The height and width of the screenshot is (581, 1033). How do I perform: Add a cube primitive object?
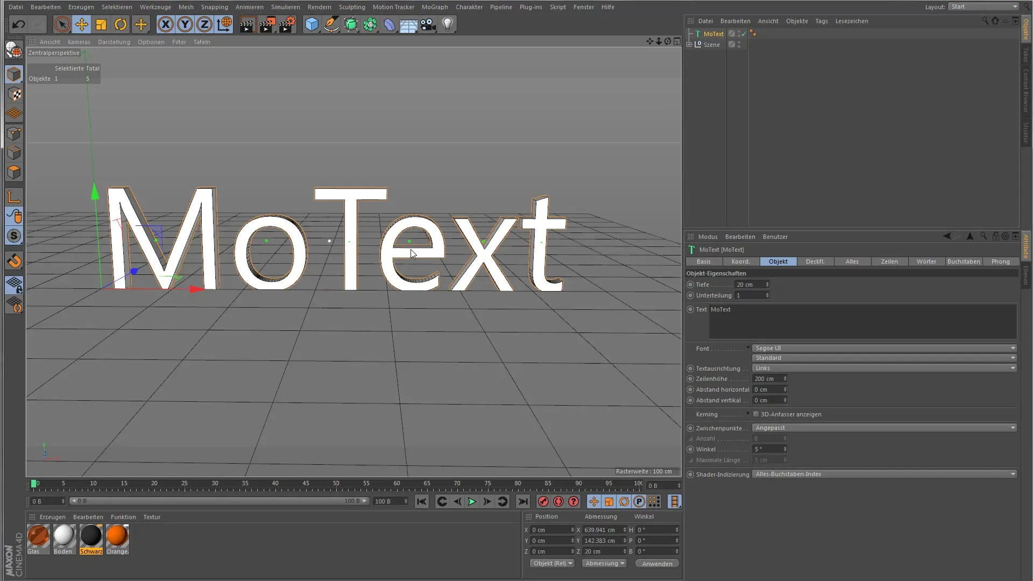[x=312, y=24]
